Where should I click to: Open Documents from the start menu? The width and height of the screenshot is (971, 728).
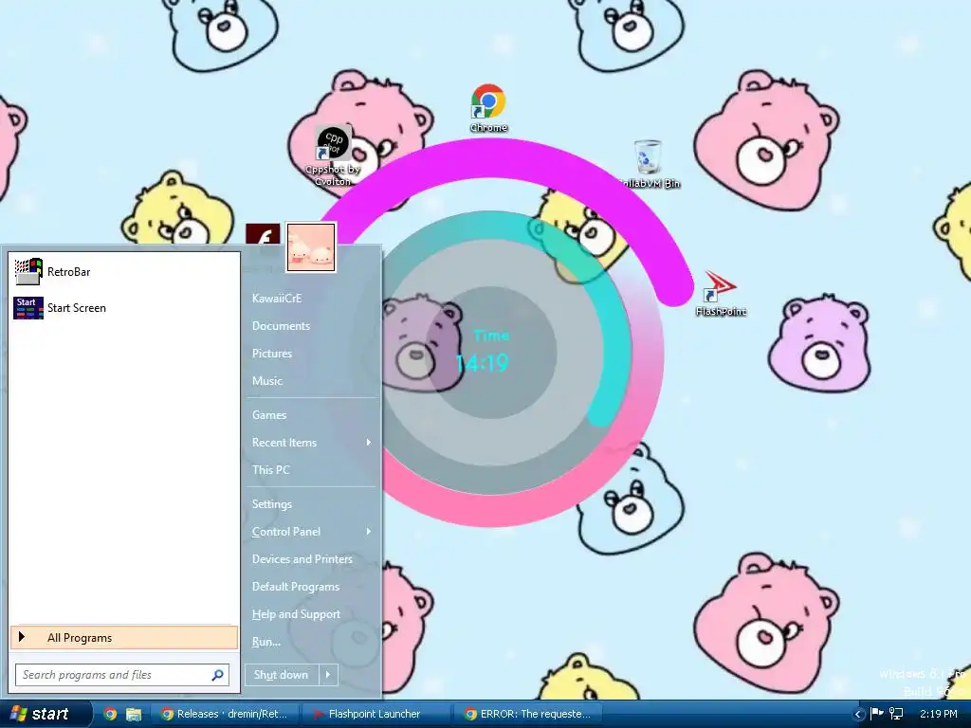click(281, 326)
